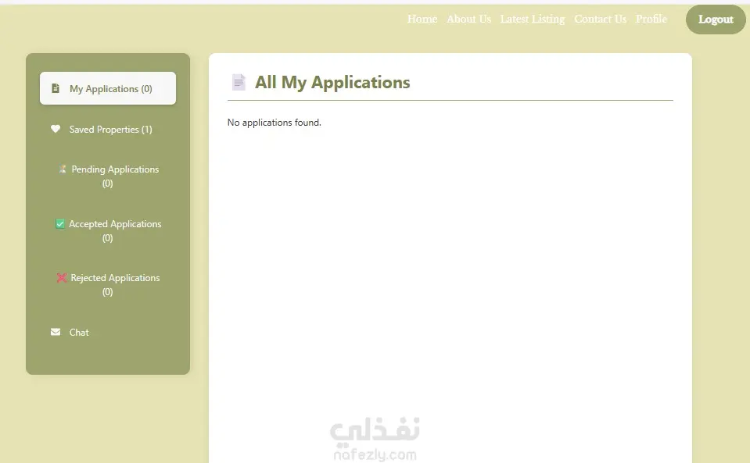Click the green checkmark icon beside Accepted Applications
The image size is (750, 463).
(x=59, y=224)
